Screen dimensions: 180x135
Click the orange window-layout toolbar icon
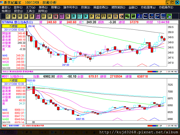pyautogui.click(x=121, y=16)
